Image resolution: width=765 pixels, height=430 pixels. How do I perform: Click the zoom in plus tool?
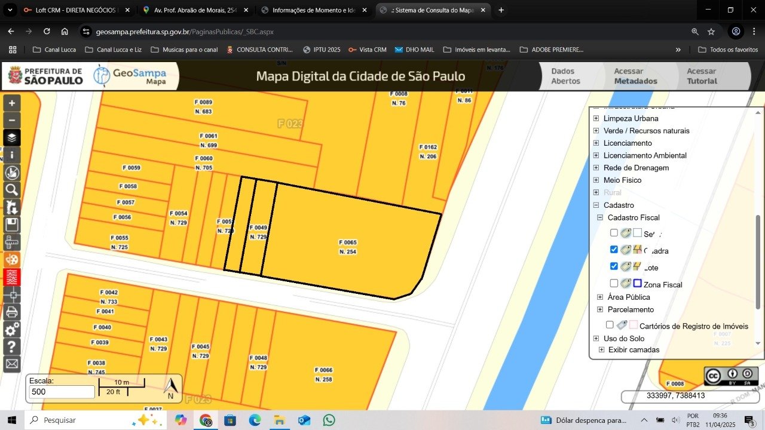point(12,103)
